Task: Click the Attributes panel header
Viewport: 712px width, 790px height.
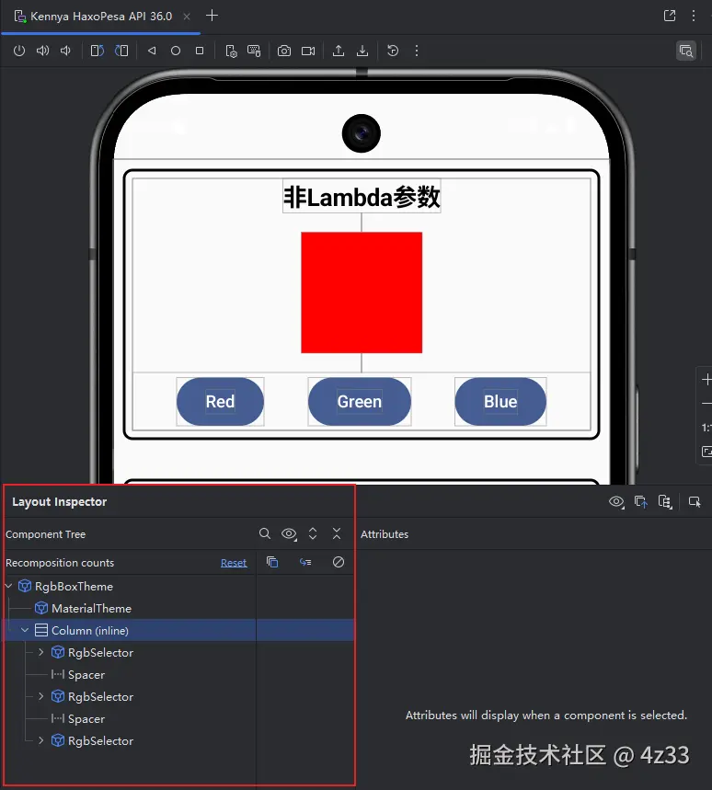Action: (x=385, y=534)
